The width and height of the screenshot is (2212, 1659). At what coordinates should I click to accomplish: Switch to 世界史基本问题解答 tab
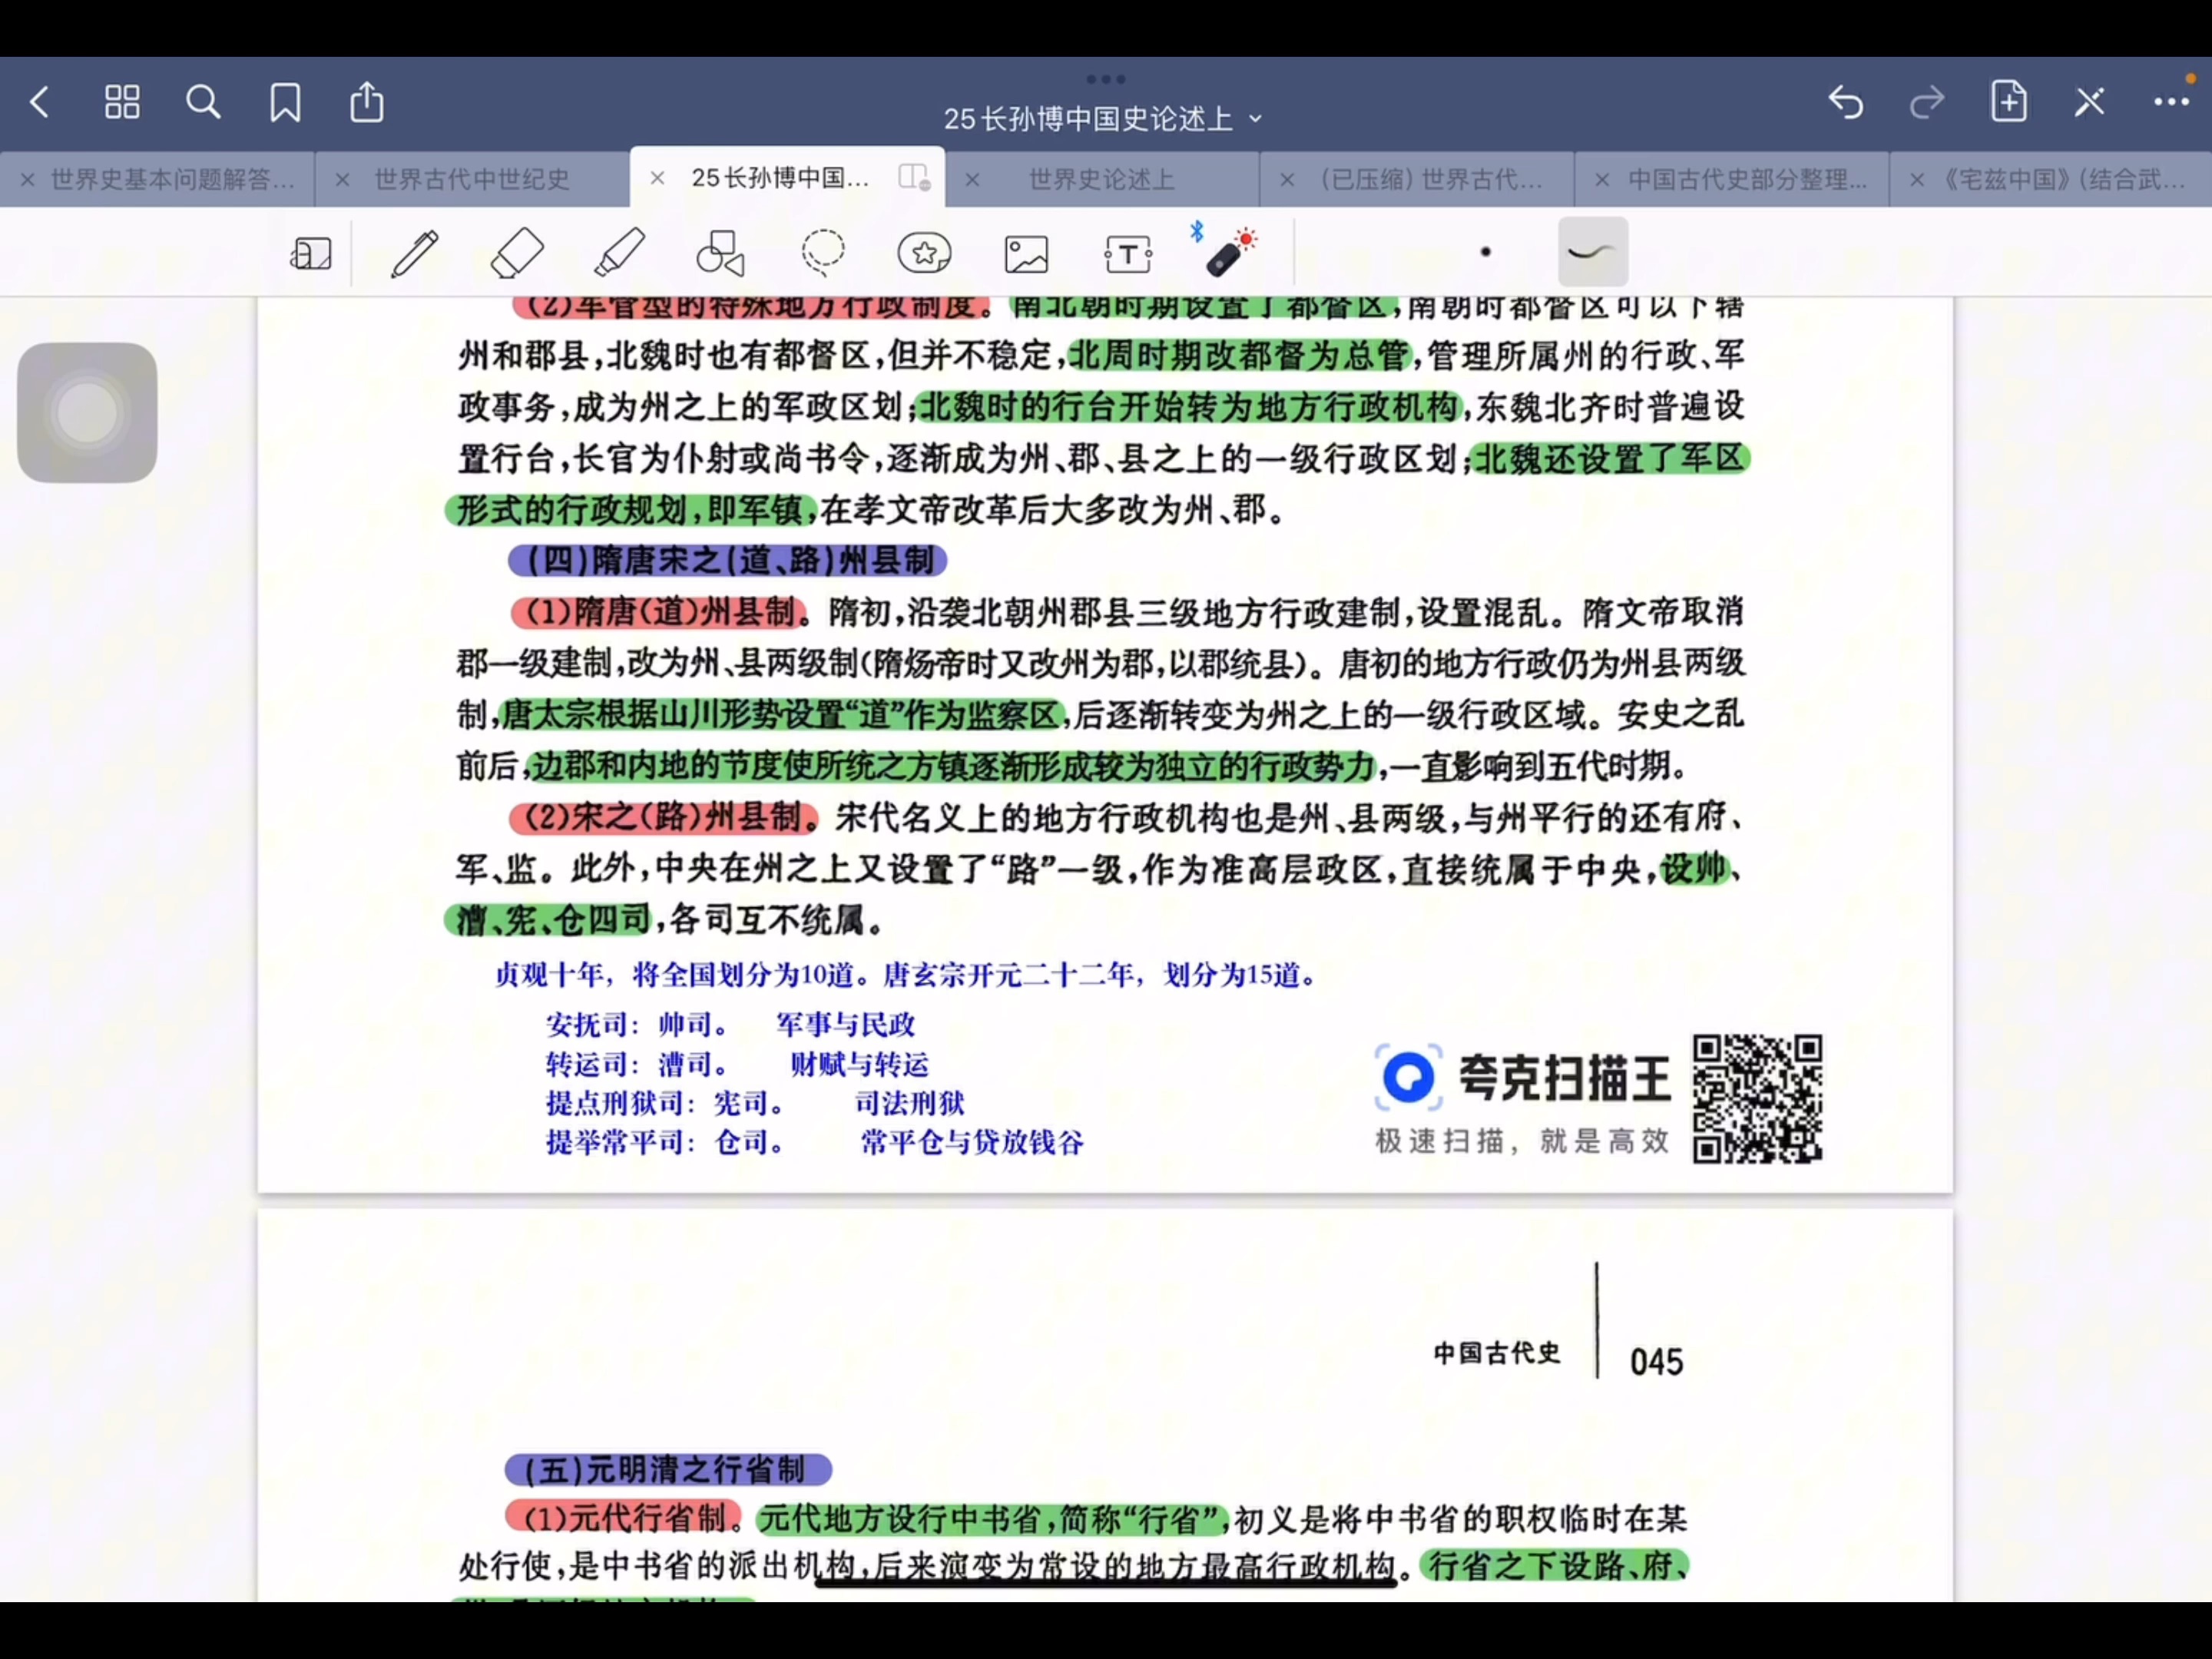click(x=172, y=179)
